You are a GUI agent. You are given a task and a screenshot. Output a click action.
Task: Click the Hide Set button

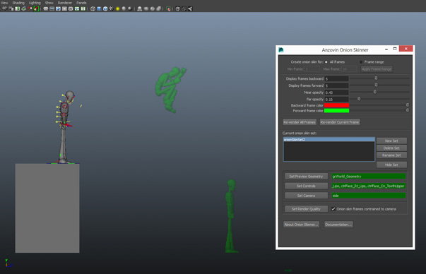[x=391, y=165]
